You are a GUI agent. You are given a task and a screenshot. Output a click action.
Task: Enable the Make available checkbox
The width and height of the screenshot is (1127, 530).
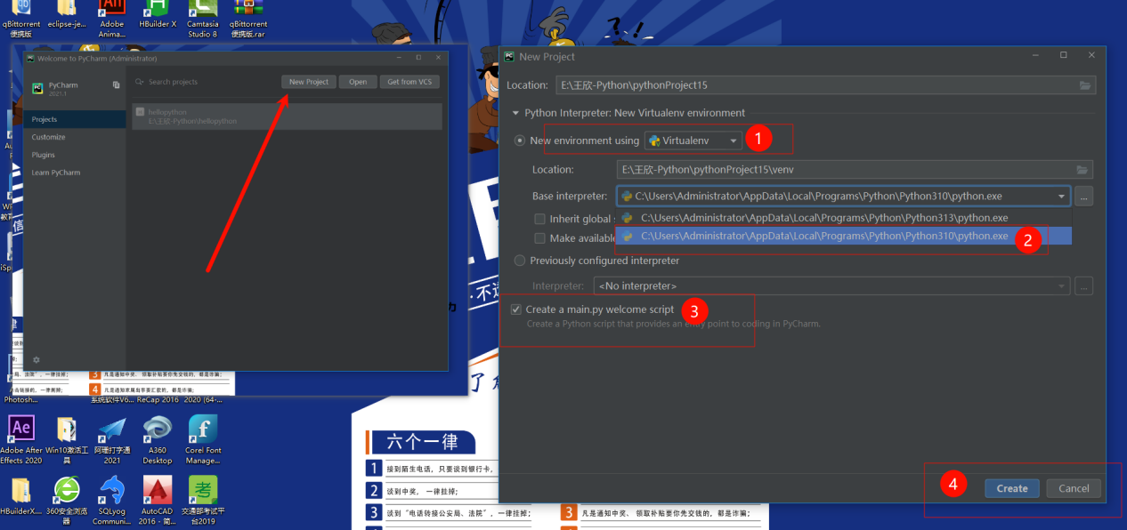click(x=539, y=238)
